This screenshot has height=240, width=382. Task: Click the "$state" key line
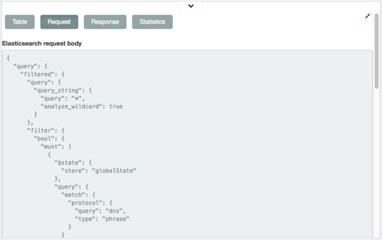(73, 163)
